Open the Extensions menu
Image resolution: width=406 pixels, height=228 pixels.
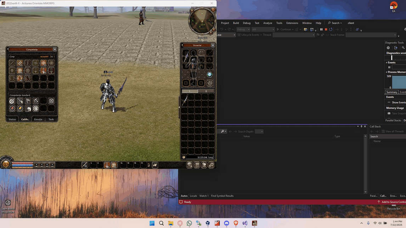click(292, 23)
